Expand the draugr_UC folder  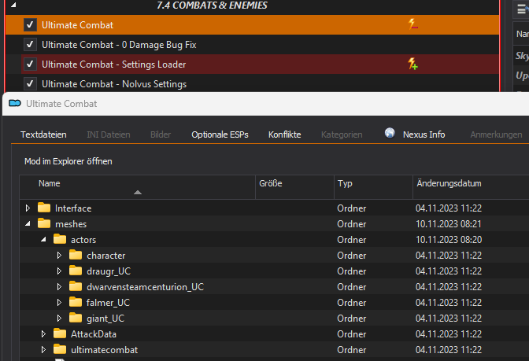59,271
